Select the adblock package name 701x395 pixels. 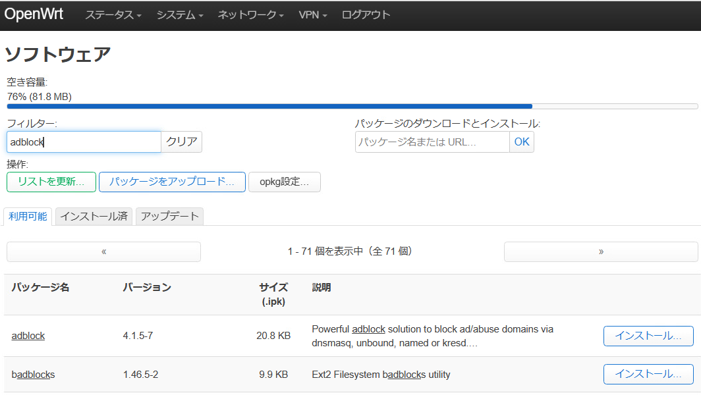pos(28,336)
